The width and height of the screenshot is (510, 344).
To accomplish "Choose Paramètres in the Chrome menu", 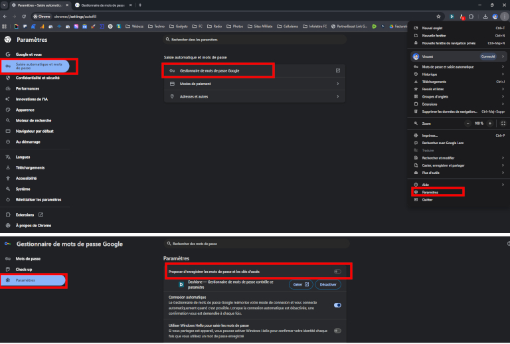I will [x=459, y=193].
